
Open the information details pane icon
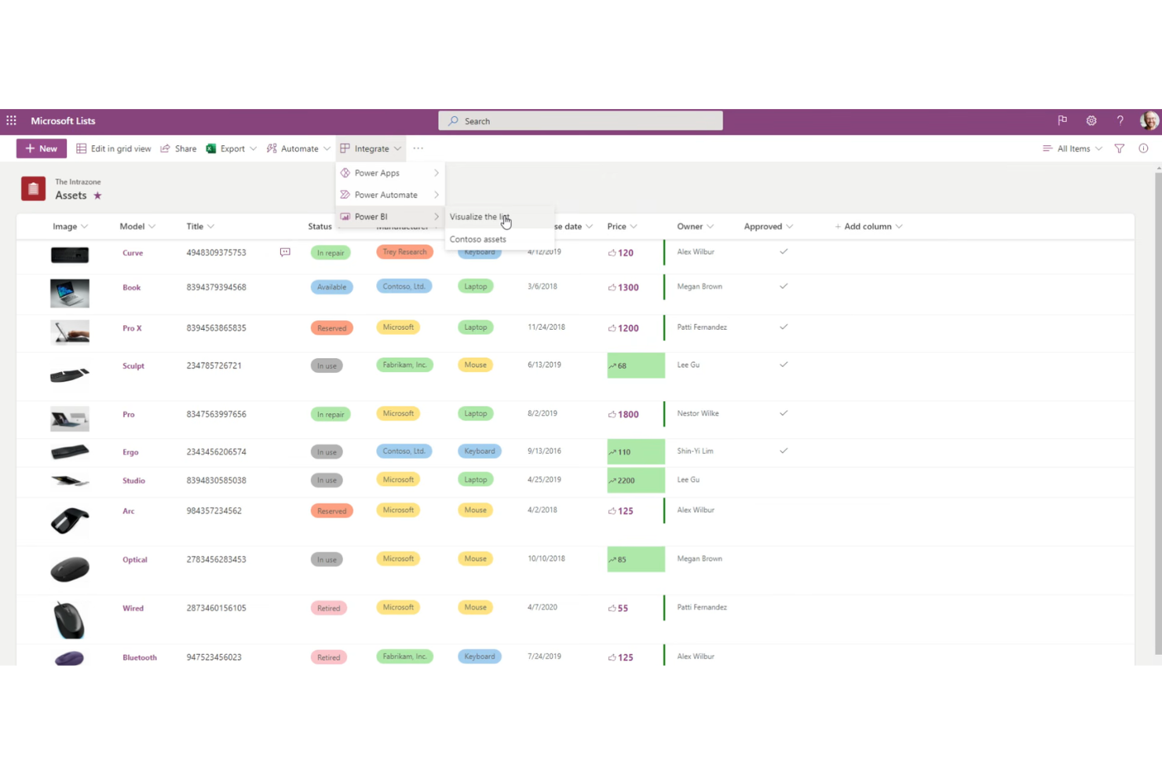pyautogui.click(x=1143, y=148)
